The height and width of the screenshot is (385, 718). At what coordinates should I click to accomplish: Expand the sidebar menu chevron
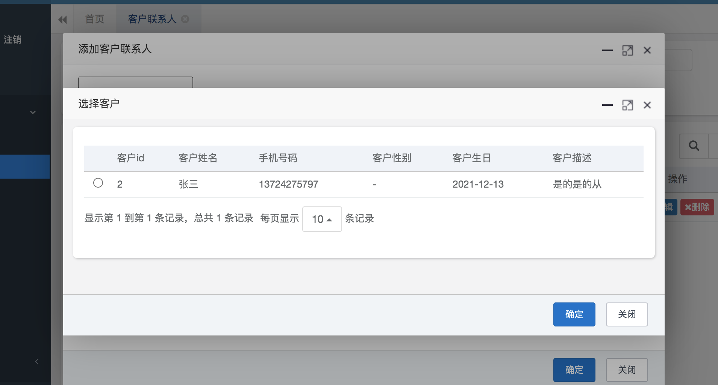click(x=33, y=112)
